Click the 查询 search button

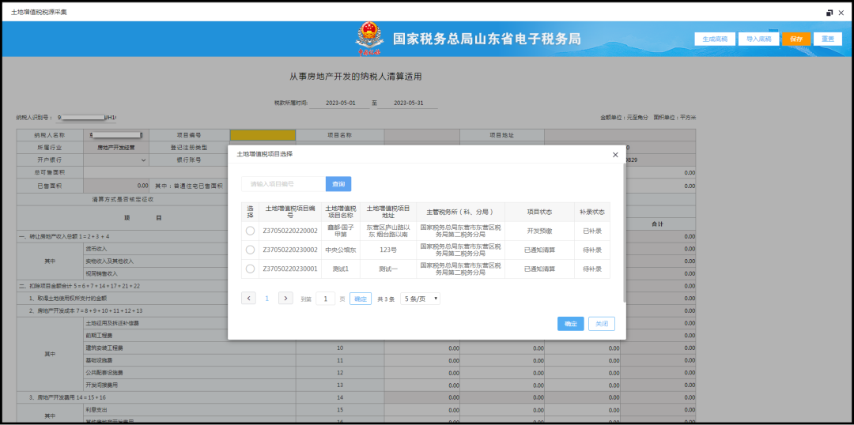[x=338, y=184]
